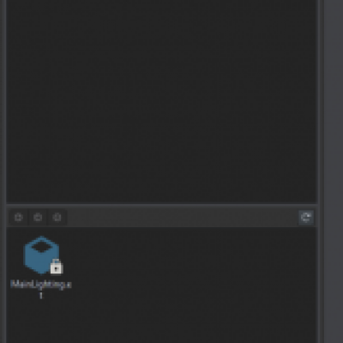Click the blue cube's dark top face
The image size is (343, 343).
[42, 246]
